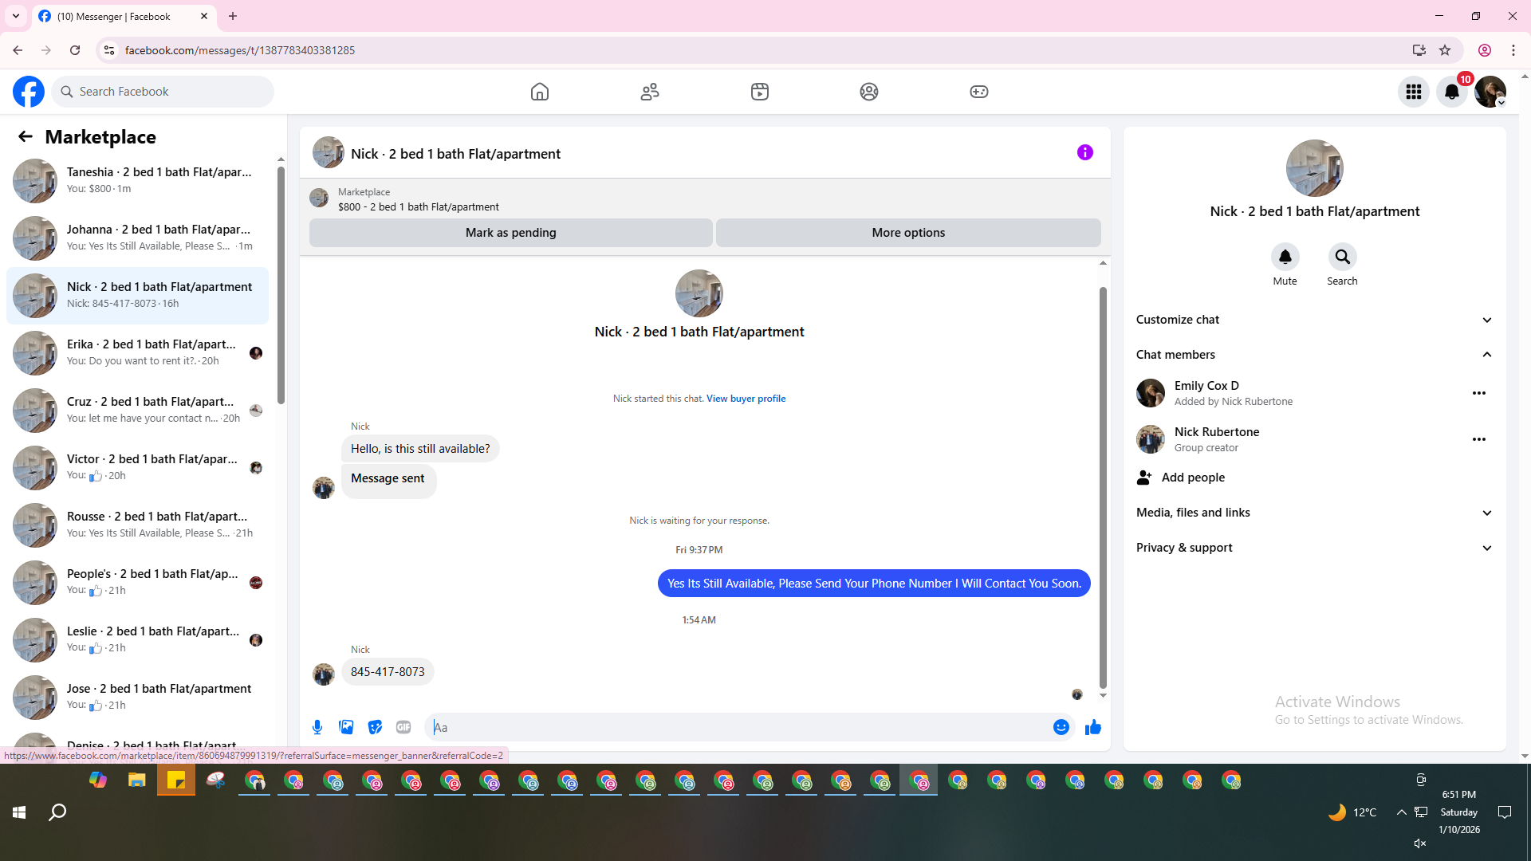Open the emoji picker in message box
This screenshot has width=1531, height=861.
[x=1061, y=727]
